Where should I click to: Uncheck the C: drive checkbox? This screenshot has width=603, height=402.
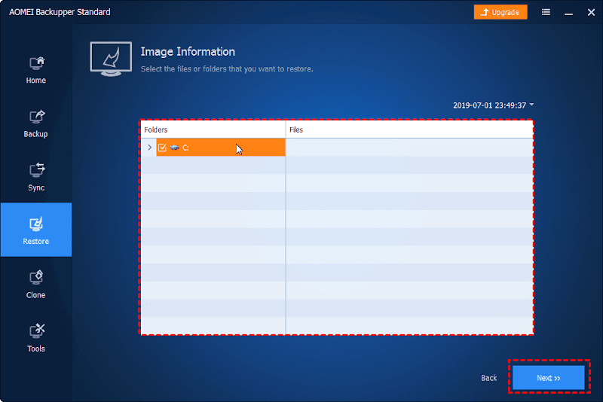[162, 148]
